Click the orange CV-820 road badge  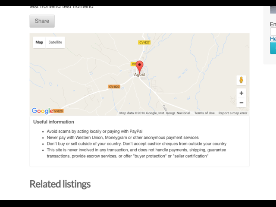(114, 87)
